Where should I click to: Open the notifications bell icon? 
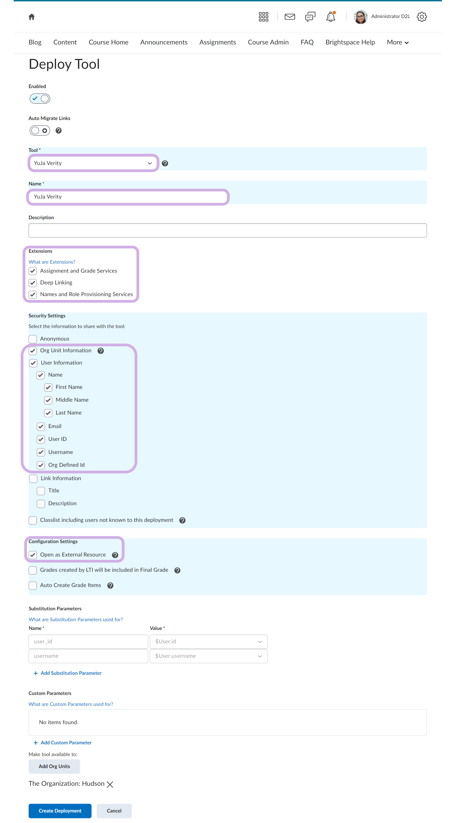[330, 17]
